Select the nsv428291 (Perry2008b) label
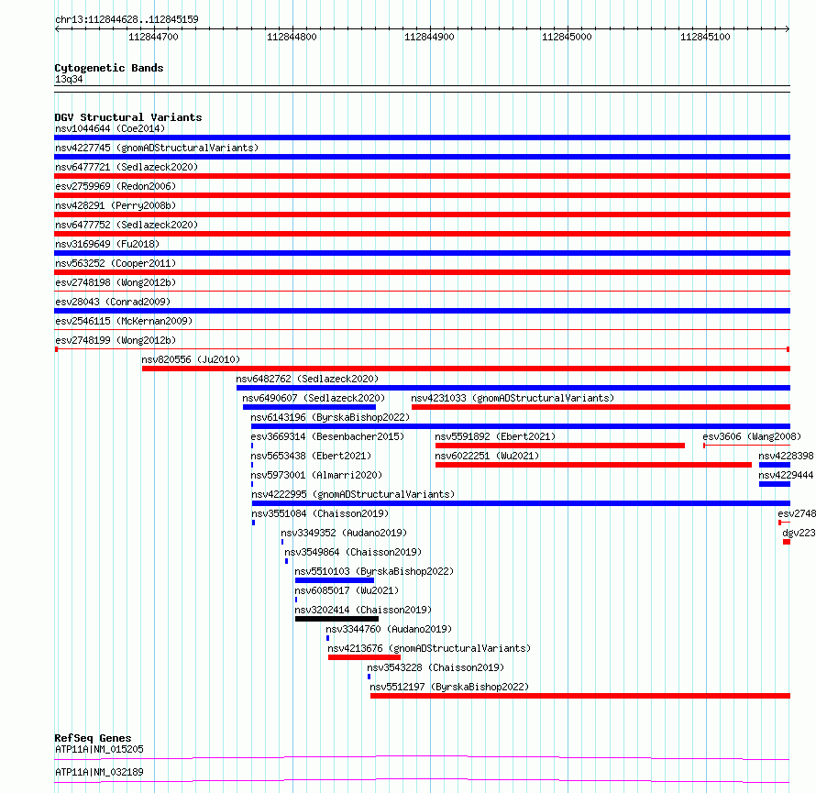816x793 pixels. click(x=116, y=205)
